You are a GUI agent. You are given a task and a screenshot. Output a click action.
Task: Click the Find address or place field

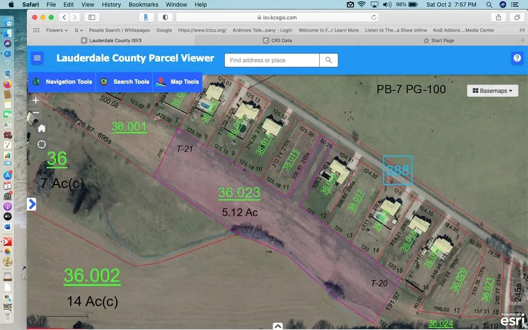pos(272,60)
